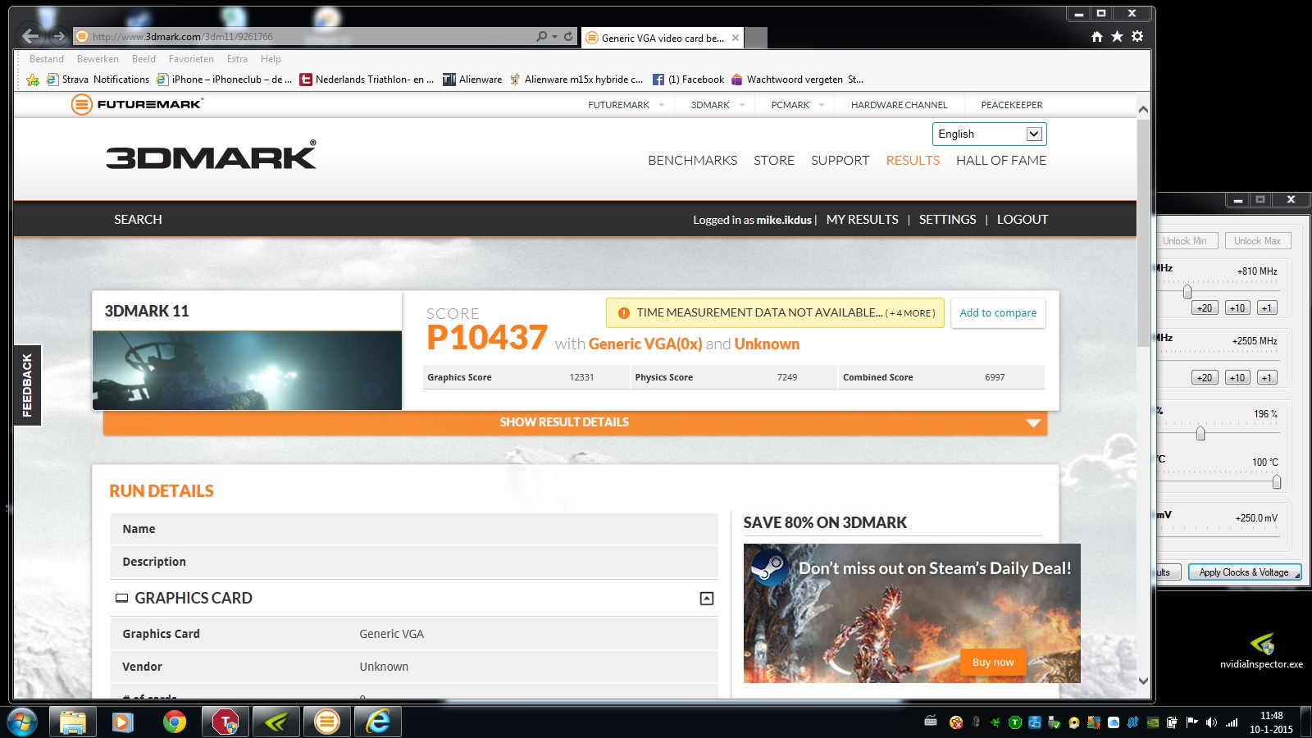This screenshot has width=1312, height=738.
Task: Click the network signal tray icon
Action: click(x=1232, y=722)
